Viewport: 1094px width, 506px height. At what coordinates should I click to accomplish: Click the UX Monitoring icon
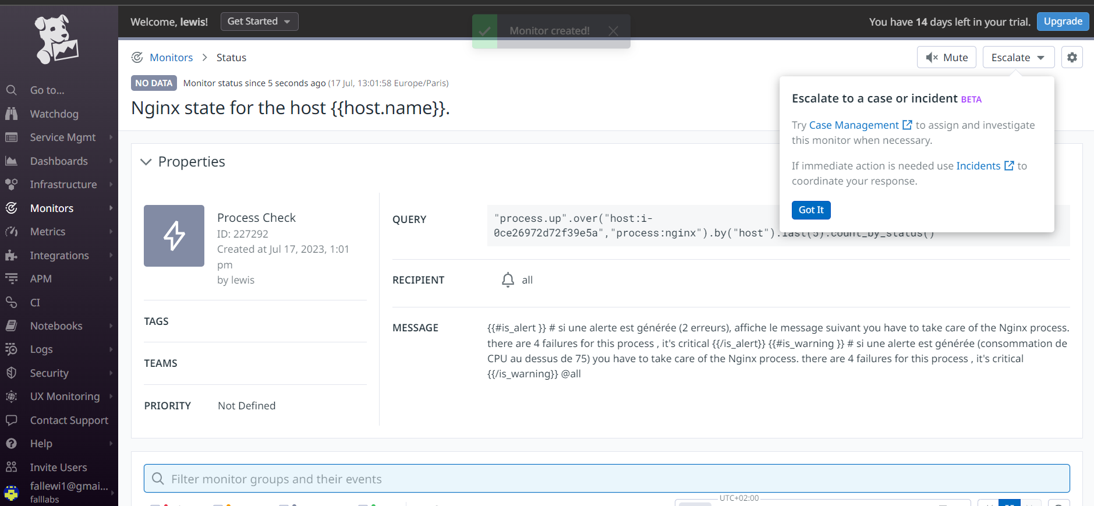(x=11, y=396)
